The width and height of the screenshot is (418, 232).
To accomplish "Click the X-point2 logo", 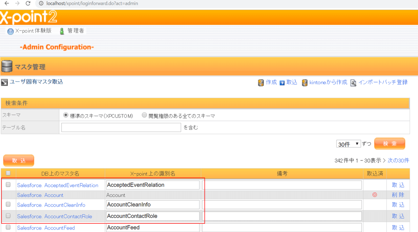I will click(x=29, y=17).
